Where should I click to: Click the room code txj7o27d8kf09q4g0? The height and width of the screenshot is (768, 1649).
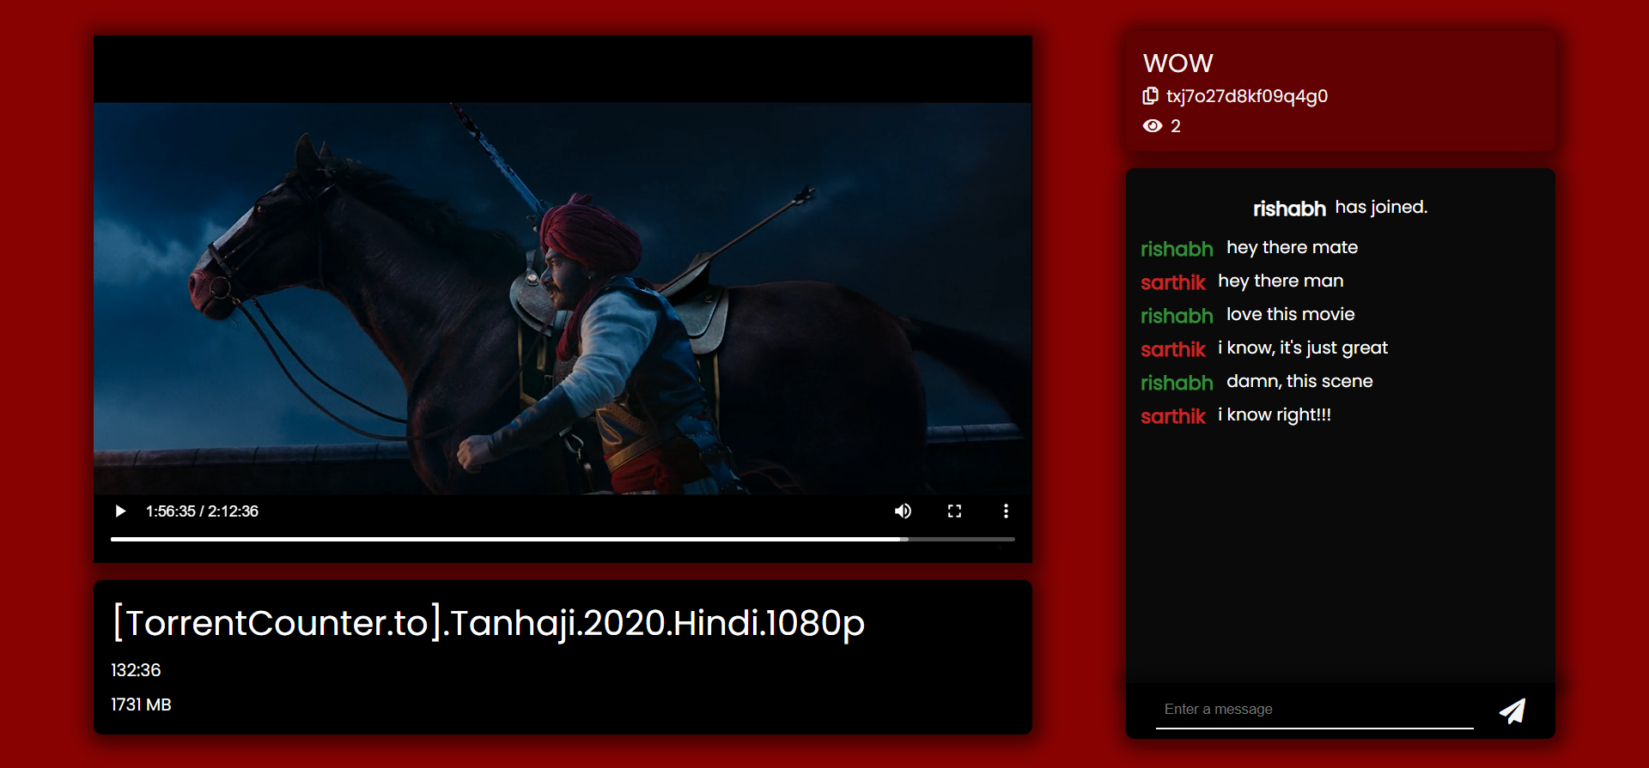(1247, 96)
